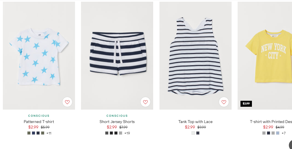Open Short Jersey Shorts product link
This screenshot has height=149, width=292.
coord(117,122)
